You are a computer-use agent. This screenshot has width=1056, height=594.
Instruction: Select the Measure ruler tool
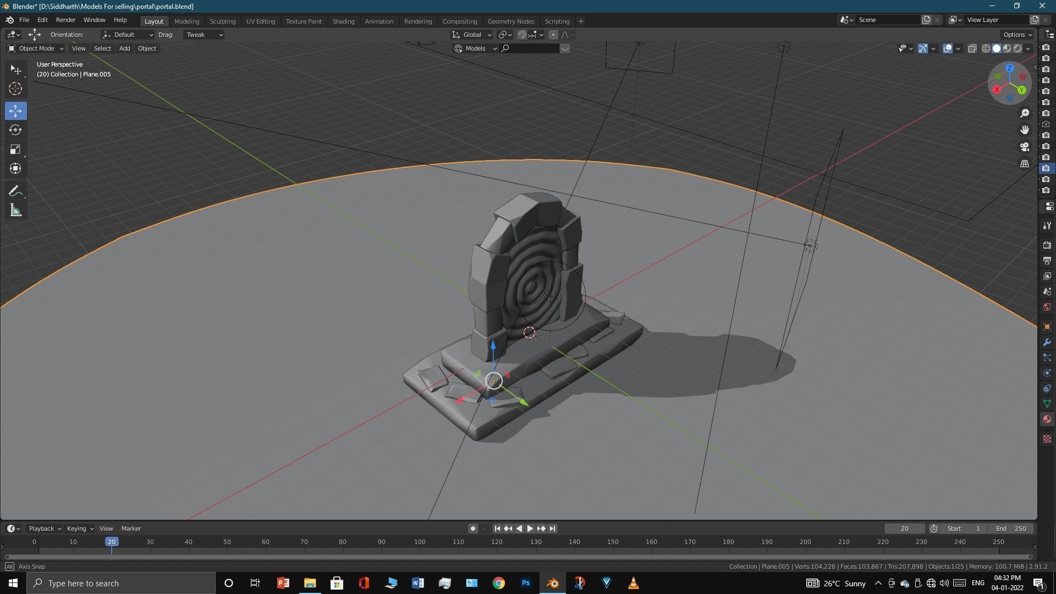15,210
